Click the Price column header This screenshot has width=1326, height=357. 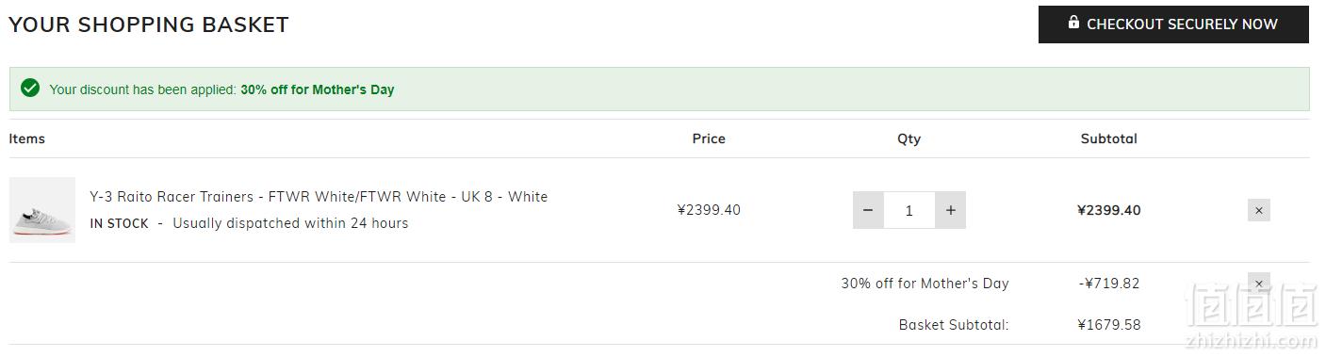pos(709,138)
